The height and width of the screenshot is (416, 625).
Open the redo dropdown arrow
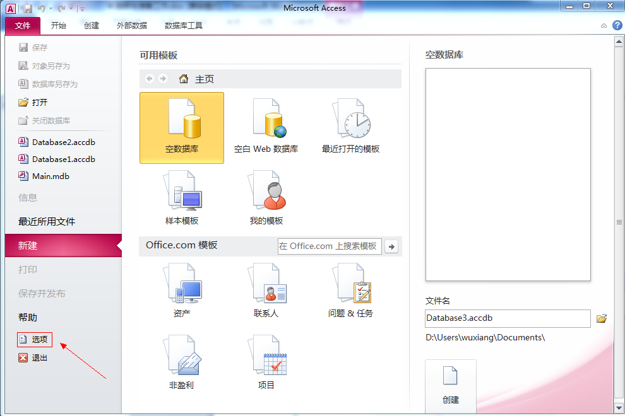tap(71, 9)
